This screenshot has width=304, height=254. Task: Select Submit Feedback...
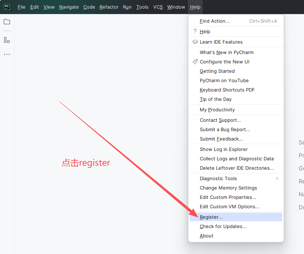(236, 139)
